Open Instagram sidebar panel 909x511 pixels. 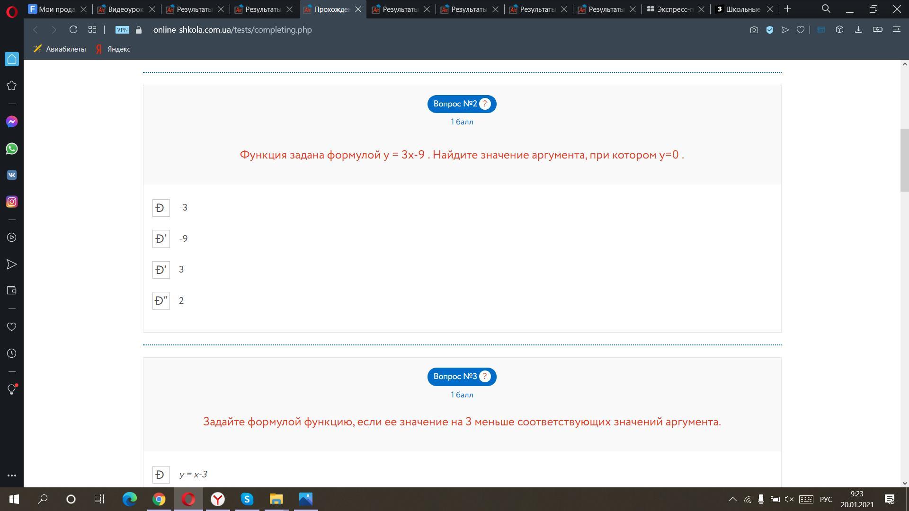coord(12,202)
